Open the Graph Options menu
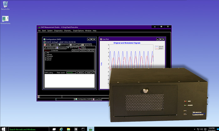Screen dimensions: 219x131 pos(78,31)
